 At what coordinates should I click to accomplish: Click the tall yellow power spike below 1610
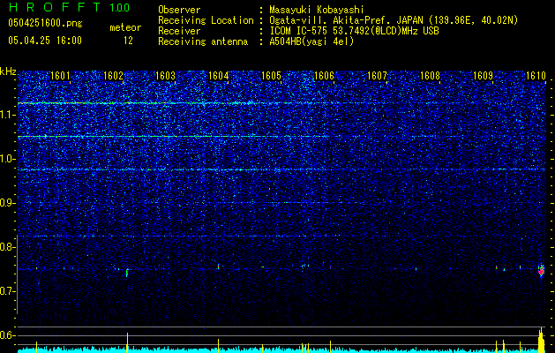click(x=541, y=341)
